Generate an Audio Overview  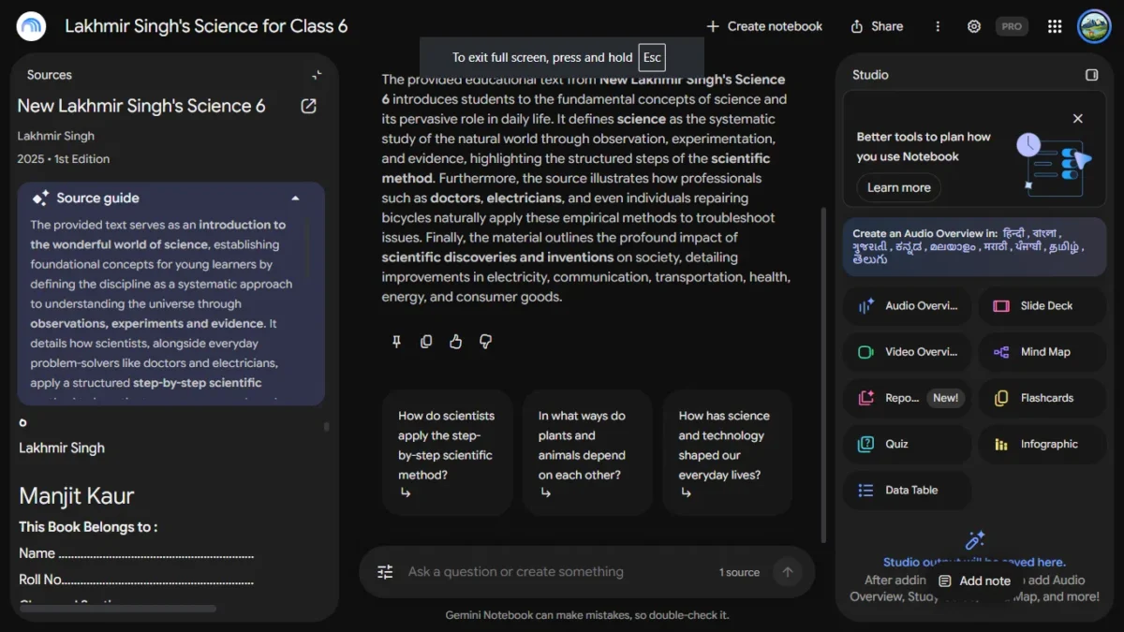point(908,306)
